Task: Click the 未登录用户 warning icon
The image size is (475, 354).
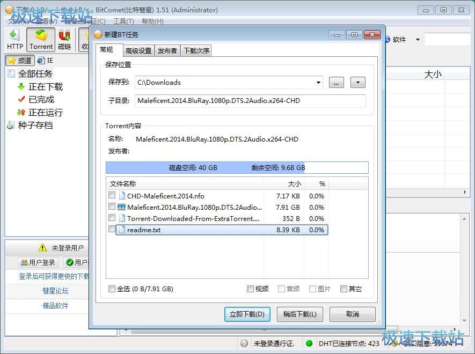Action: click(43, 248)
